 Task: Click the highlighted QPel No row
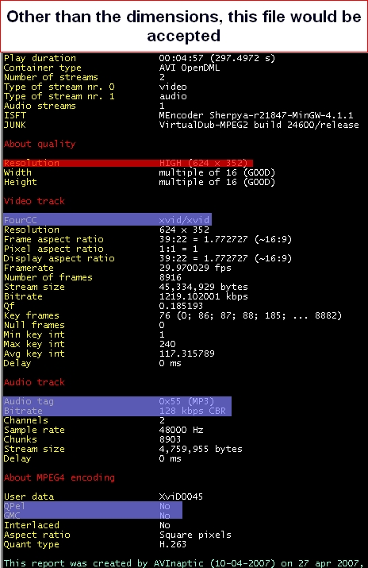pos(93,506)
